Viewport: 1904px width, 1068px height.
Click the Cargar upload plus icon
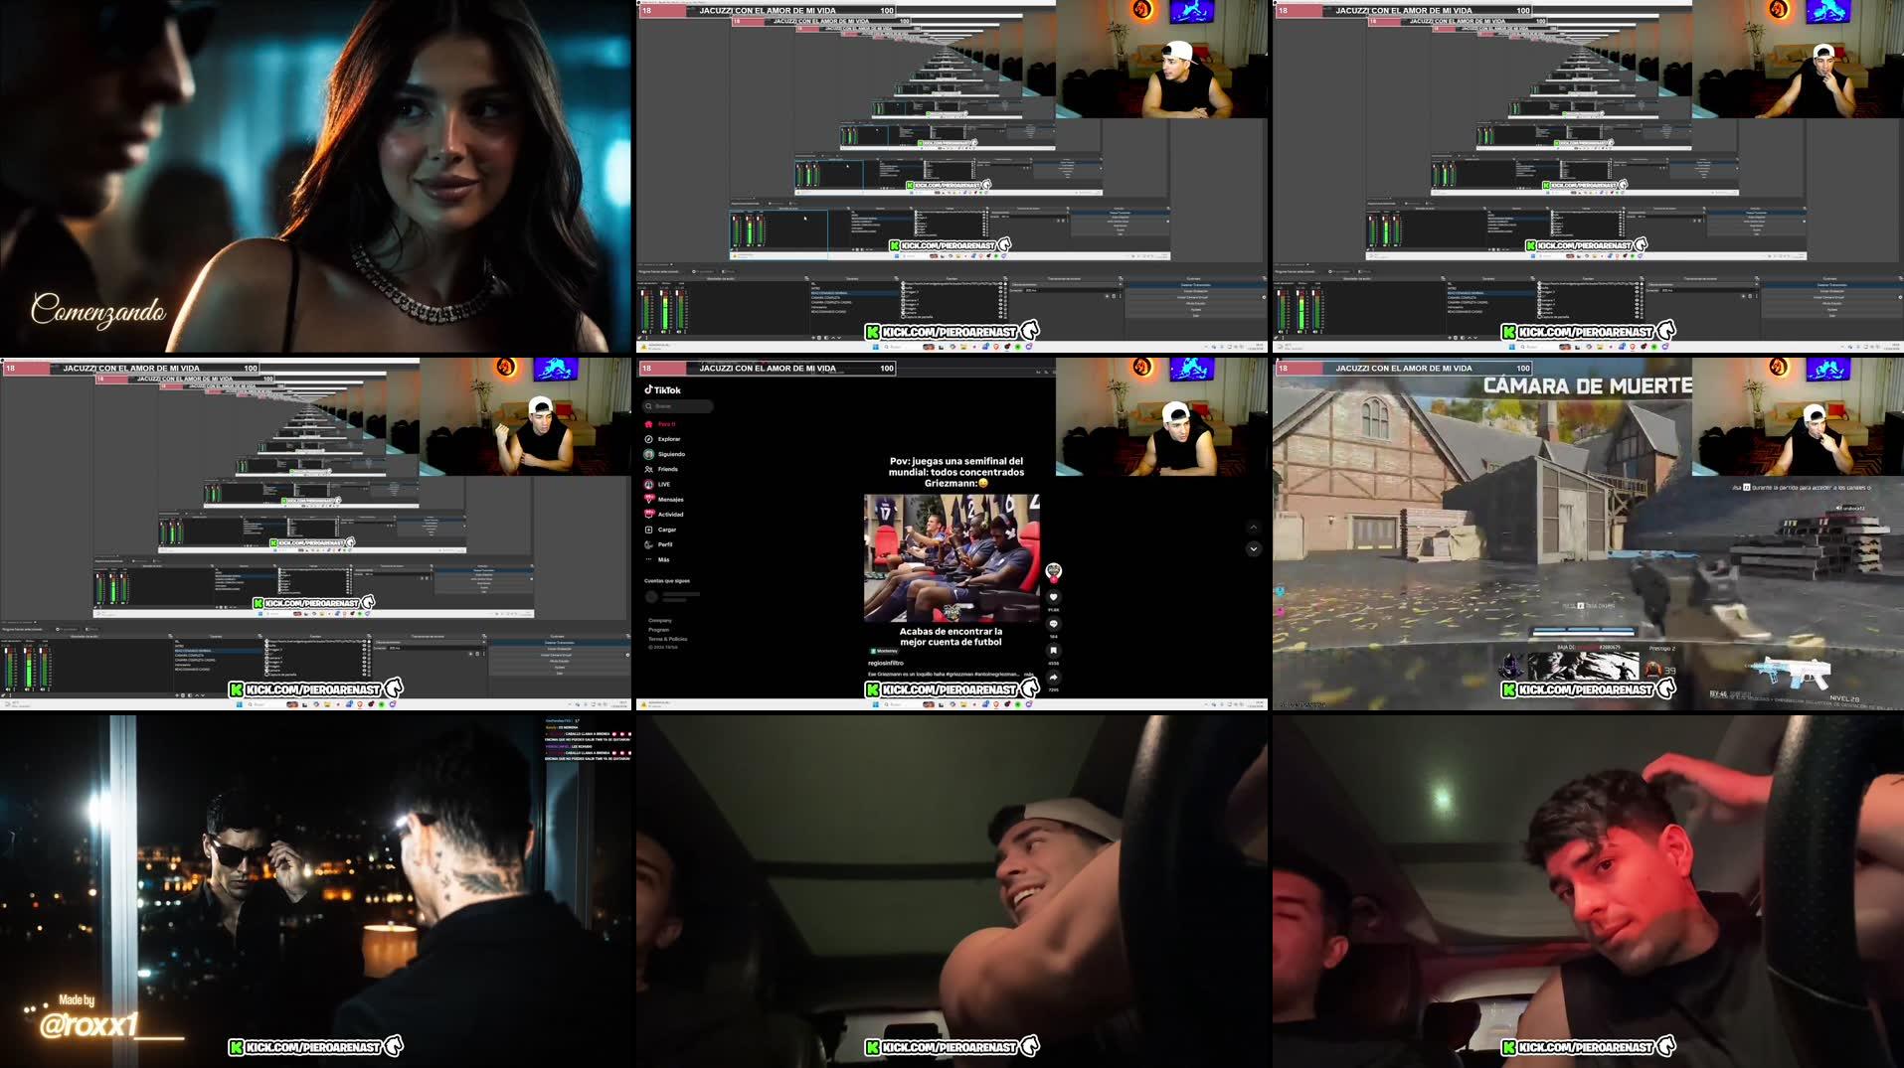[x=648, y=530]
